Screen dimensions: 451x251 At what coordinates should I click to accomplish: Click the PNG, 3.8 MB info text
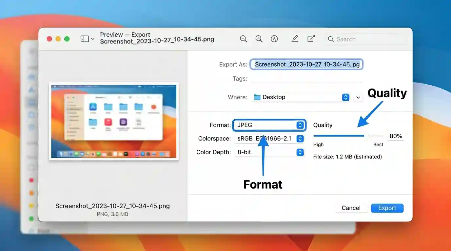112,214
